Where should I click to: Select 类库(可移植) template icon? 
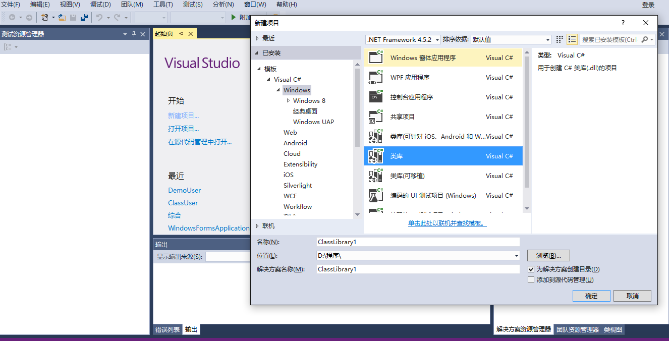point(376,176)
